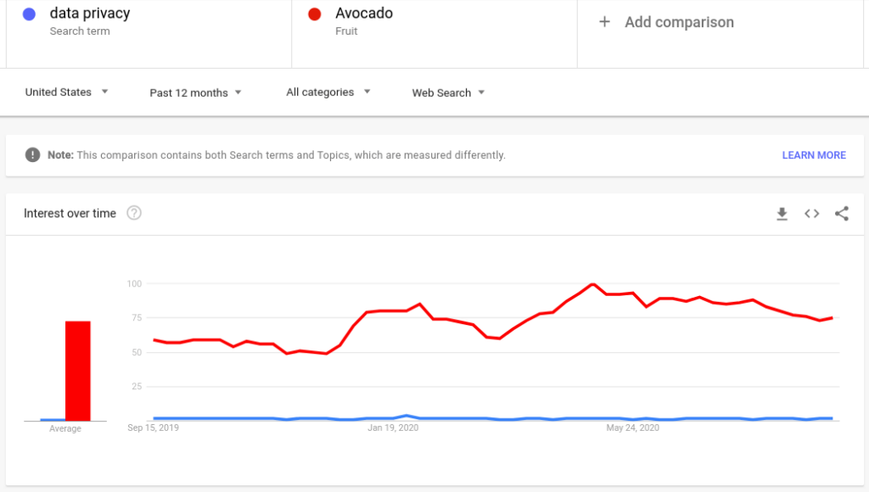Screen dimensions: 869x492
Task: Click the blue data privacy dot
Action: (29, 14)
